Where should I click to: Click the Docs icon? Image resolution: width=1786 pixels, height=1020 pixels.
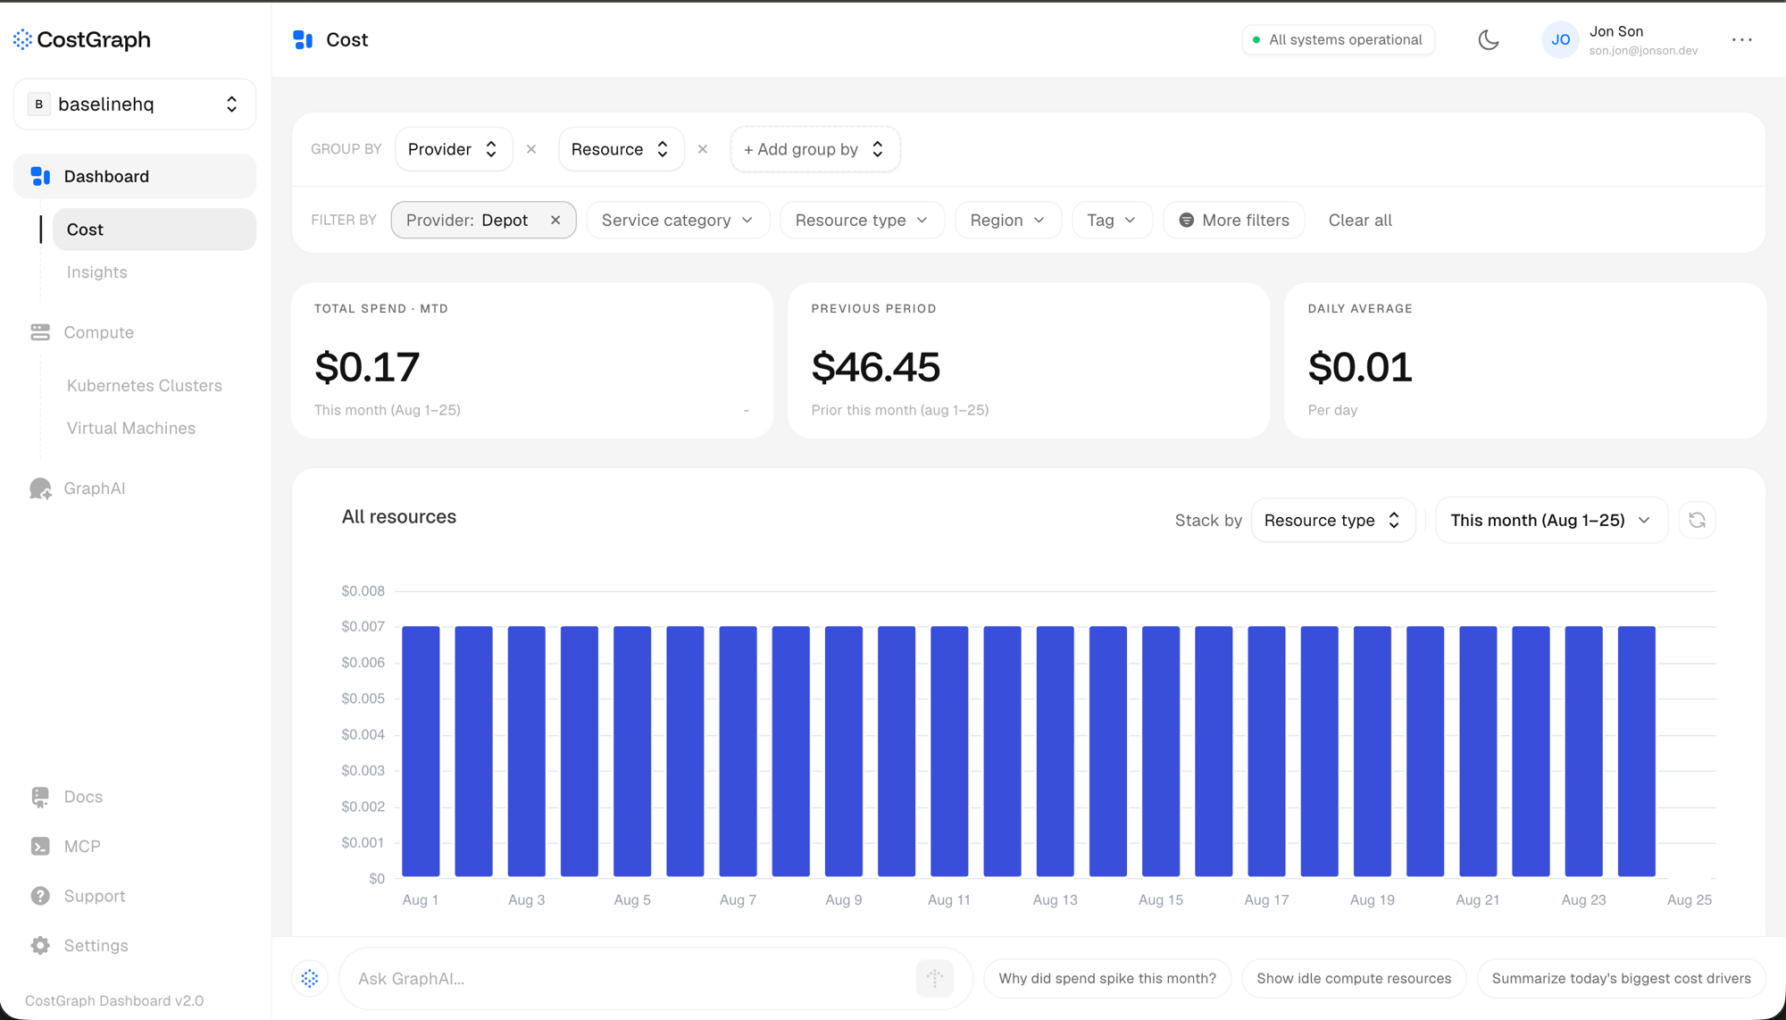tap(40, 797)
